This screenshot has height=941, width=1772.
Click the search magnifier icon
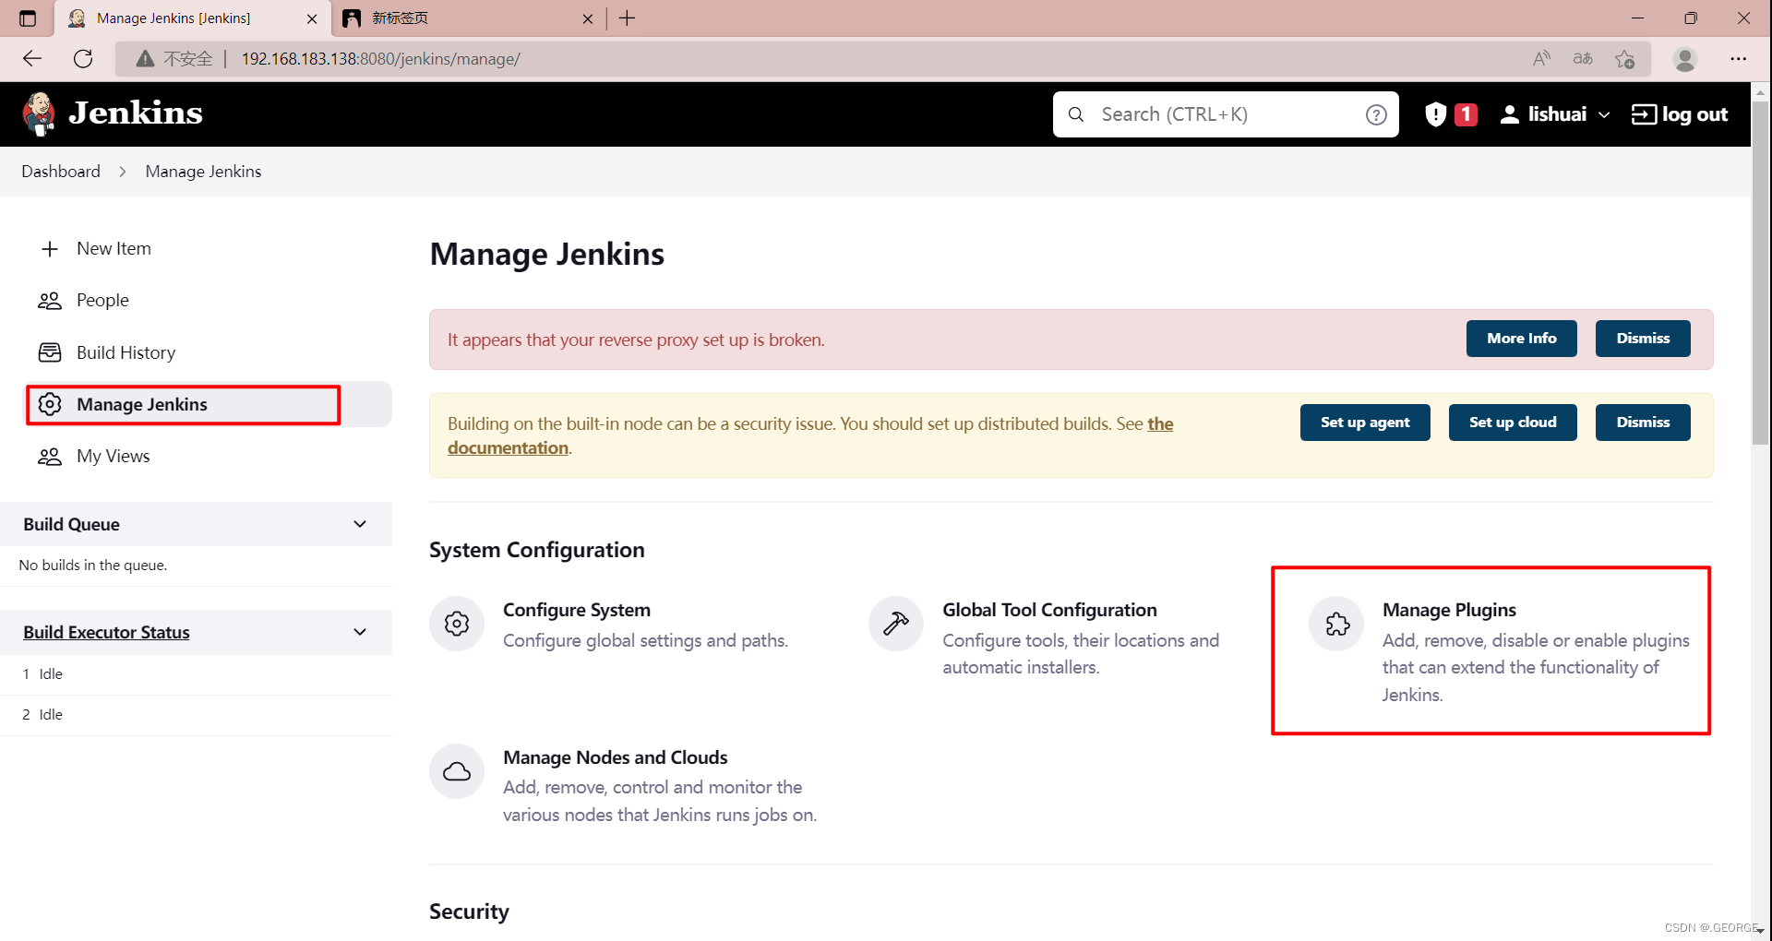1076,114
